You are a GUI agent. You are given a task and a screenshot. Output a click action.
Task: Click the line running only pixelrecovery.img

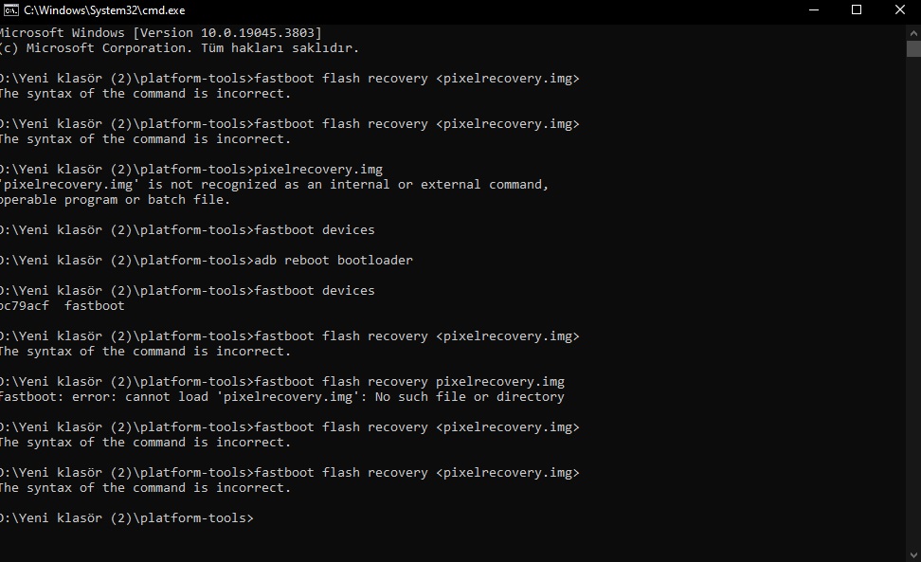point(191,170)
